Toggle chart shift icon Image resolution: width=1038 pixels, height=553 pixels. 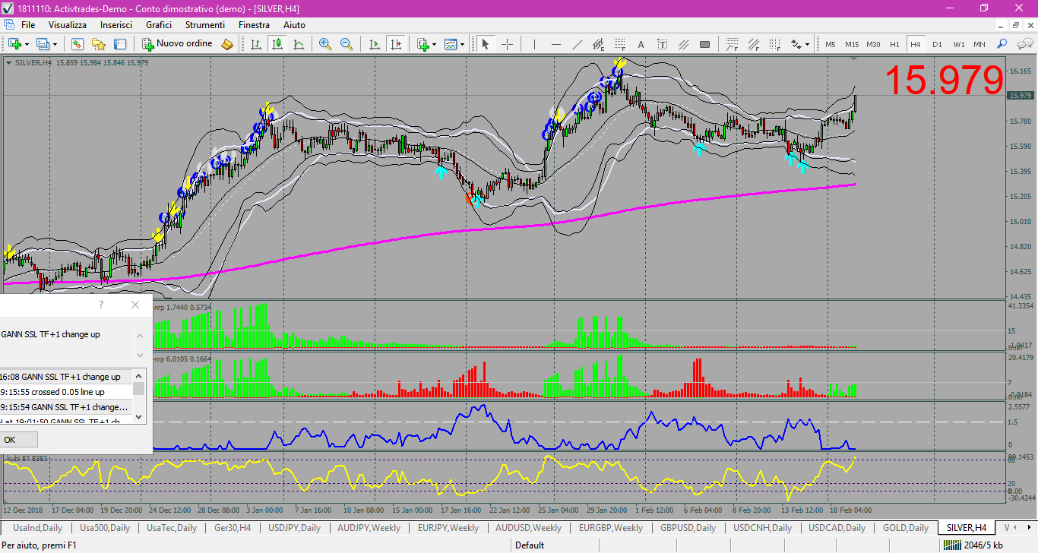pos(394,44)
